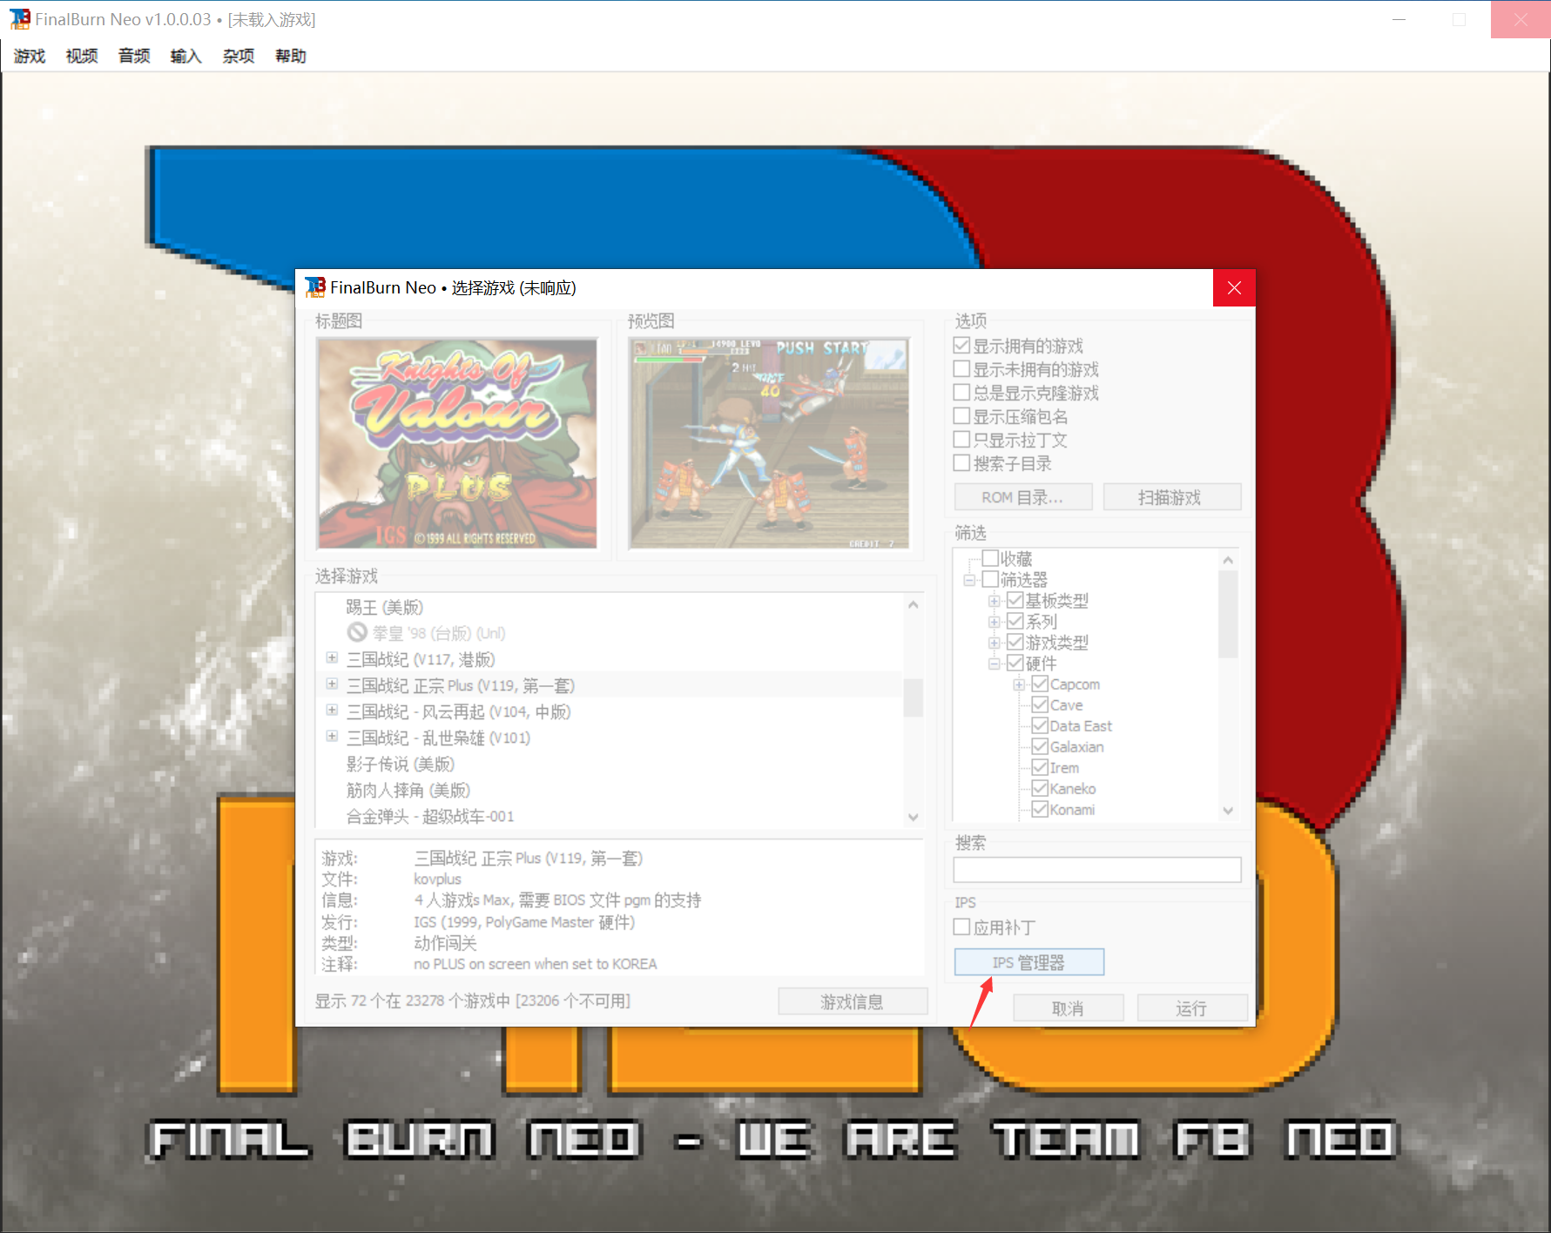Toggle 应用补丁 IPS checkbox
Viewport: 1551px width, 1233px height.
pyautogui.click(x=961, y=927)
